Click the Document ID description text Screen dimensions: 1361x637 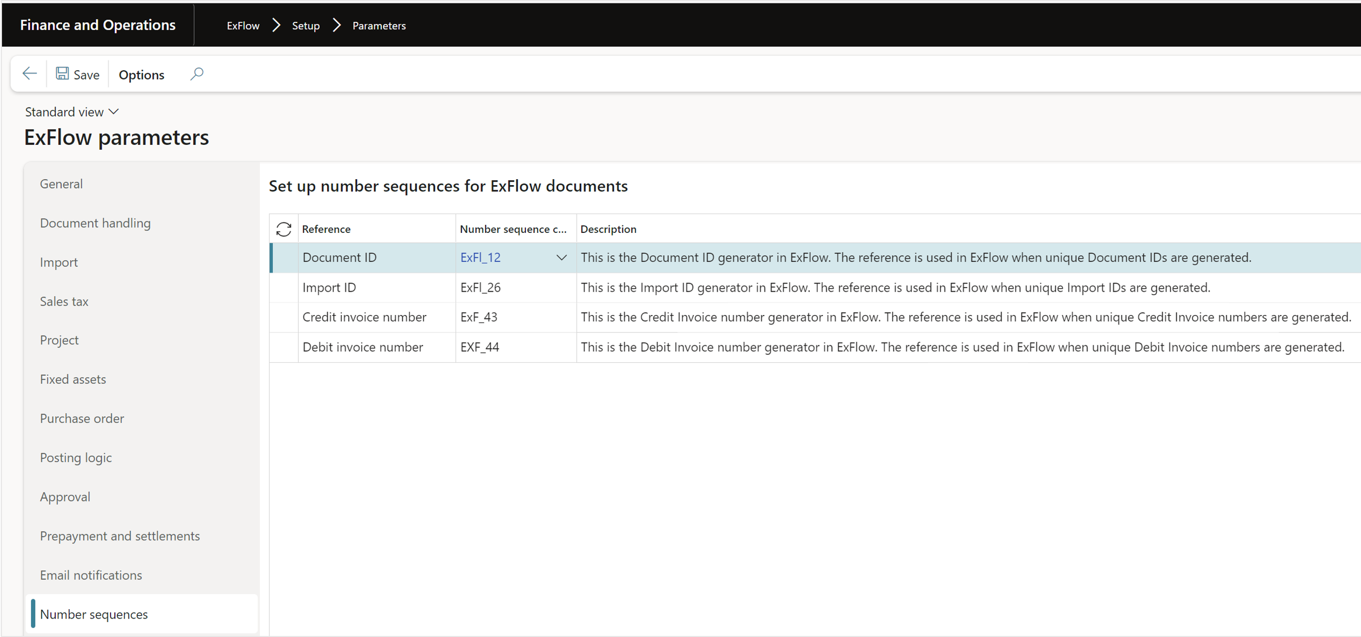(x=916, y=258)
